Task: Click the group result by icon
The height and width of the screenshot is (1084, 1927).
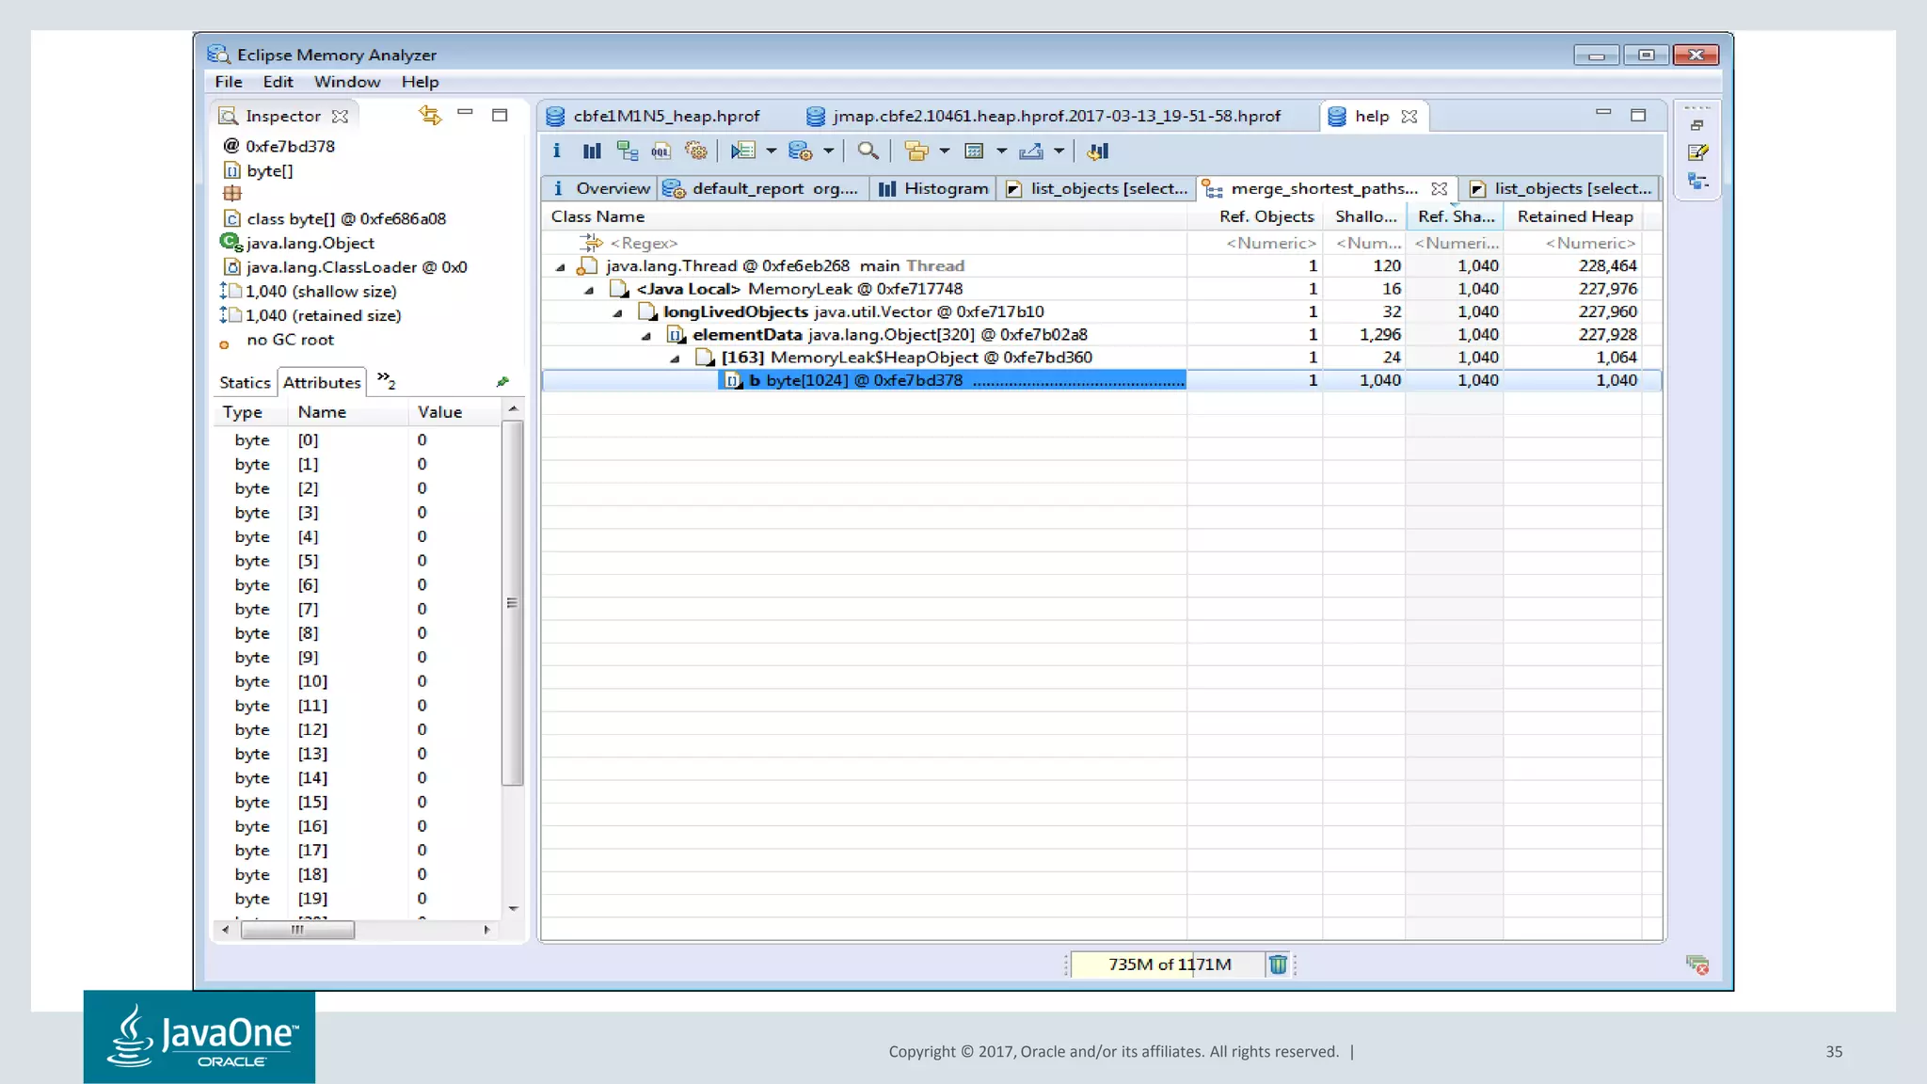Action: pos(916,151)
